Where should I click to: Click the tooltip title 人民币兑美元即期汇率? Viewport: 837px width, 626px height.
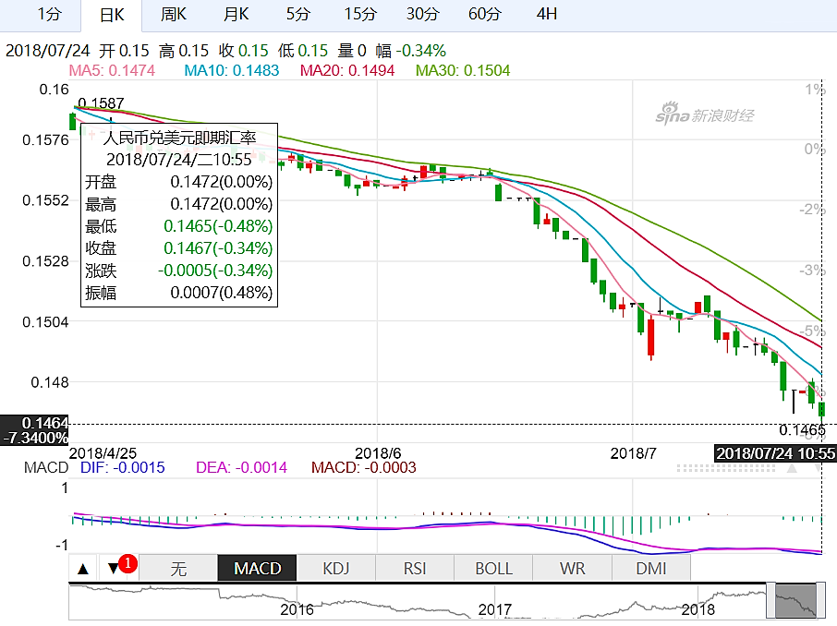pyautogui.click(x=179, y=138)
